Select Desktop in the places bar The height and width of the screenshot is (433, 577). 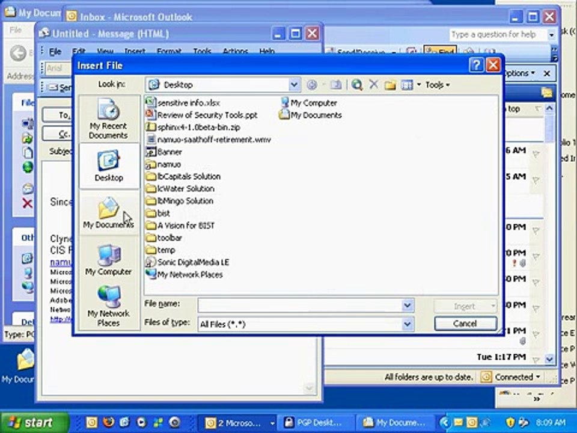pos(108,166)
